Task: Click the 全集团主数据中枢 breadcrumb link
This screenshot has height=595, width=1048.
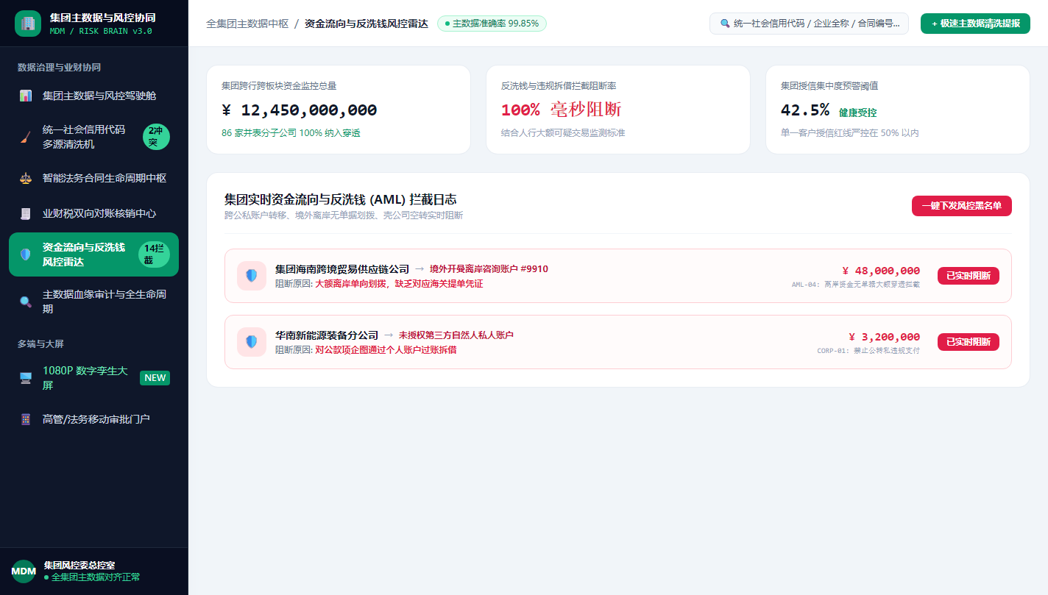Action: [x=247, y=24]
